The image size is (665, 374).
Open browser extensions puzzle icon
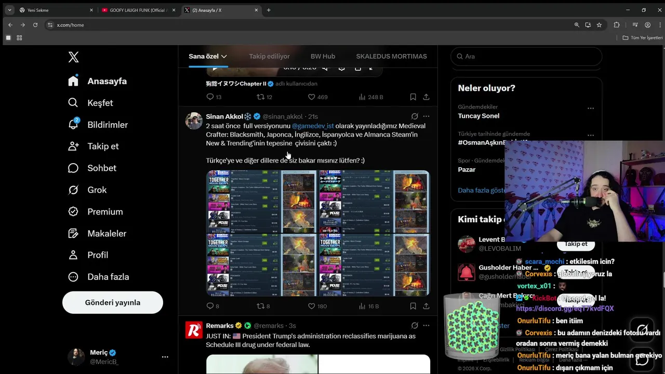pyautogui.click(x=617, y=25)
